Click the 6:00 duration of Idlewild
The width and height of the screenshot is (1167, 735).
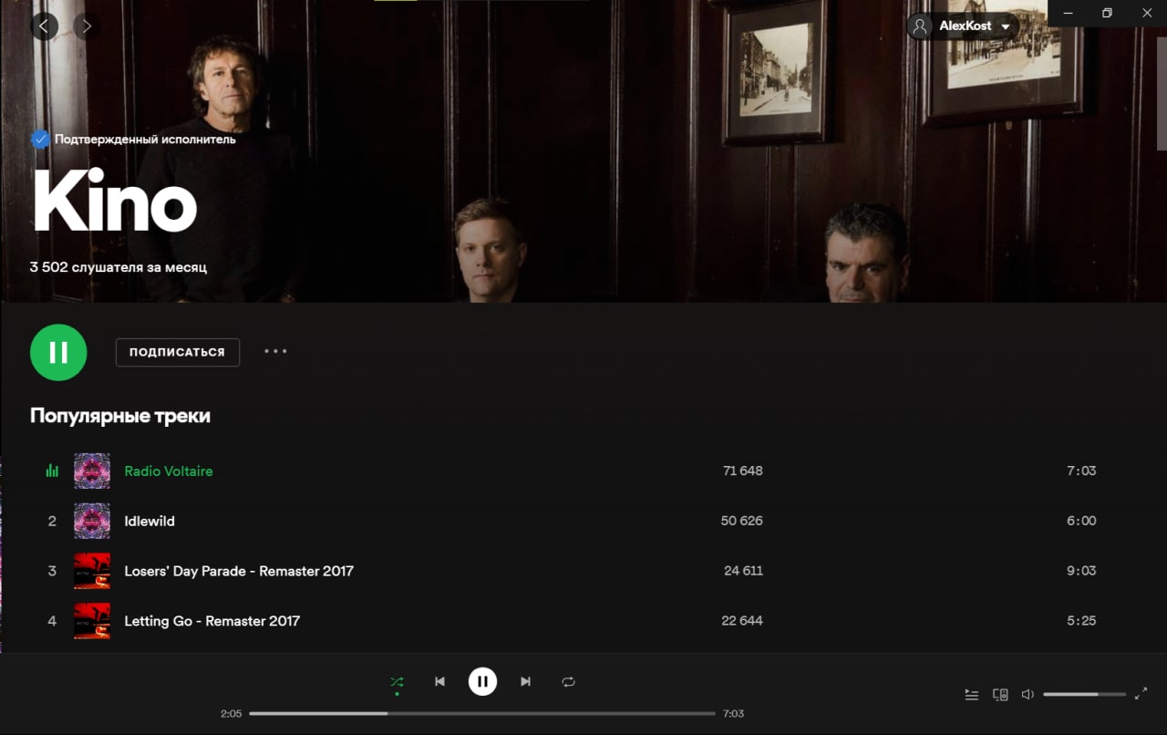click(x=1081, y=521)
